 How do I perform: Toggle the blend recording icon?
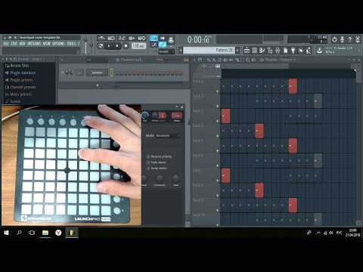pyautogui.click(x=132, y=38)
